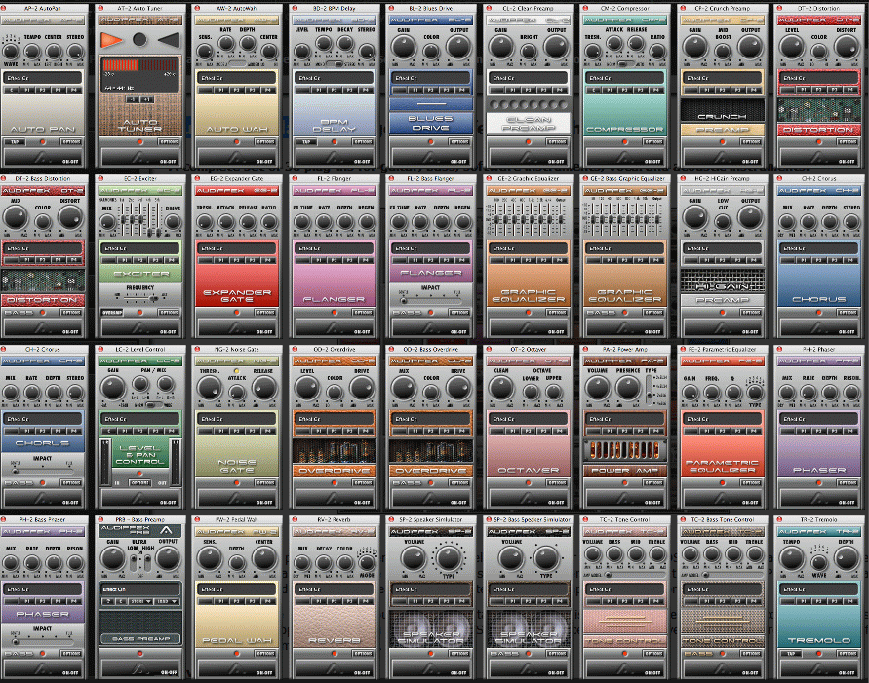
Task: Click the RATIO knob in CM-2 Compressor
Action: coord(657,52)
